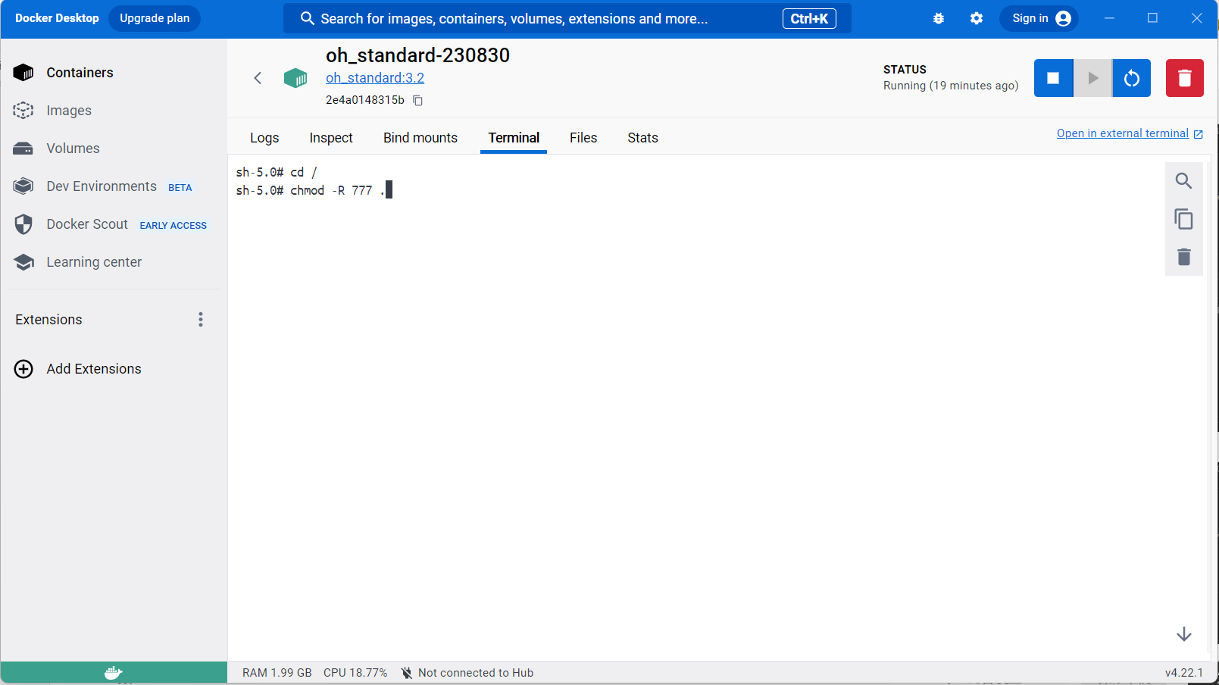Click the Add Extensions label
Image resolution: width=1219 pixels, height=685 pixels.
(x=94, y=369)
